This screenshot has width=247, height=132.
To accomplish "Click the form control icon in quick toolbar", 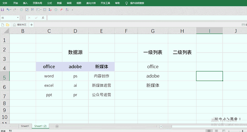I will [x=38, y=10].
